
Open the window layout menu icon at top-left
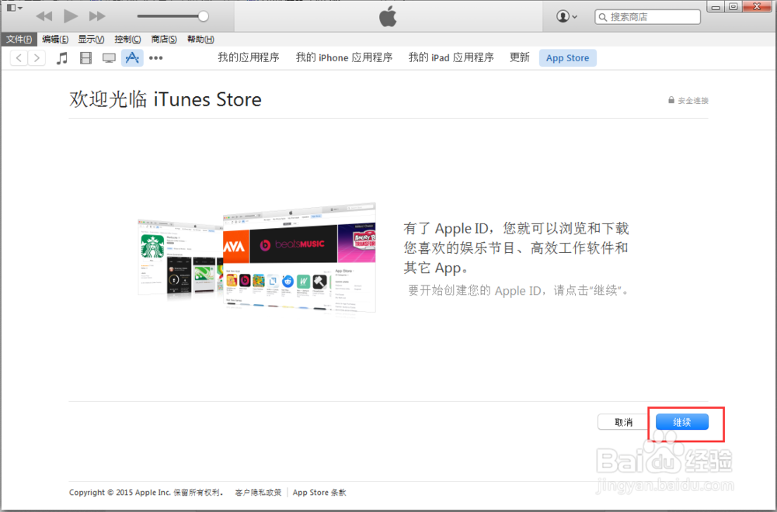(x=14, y=8)
